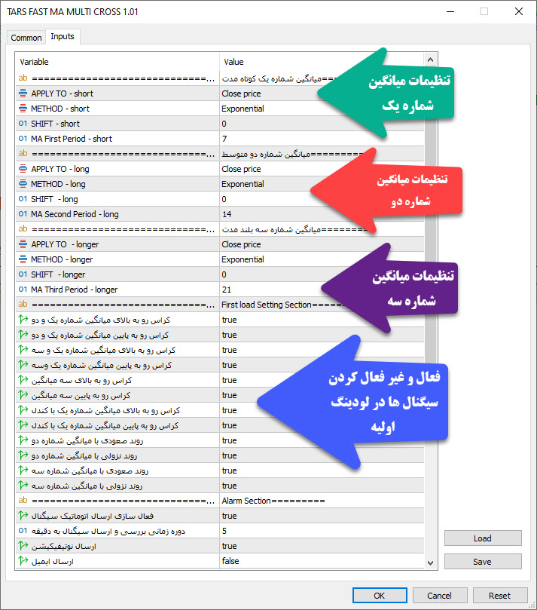
Task: Select the SHIFT - longer row label
Action: coord(58,274)
